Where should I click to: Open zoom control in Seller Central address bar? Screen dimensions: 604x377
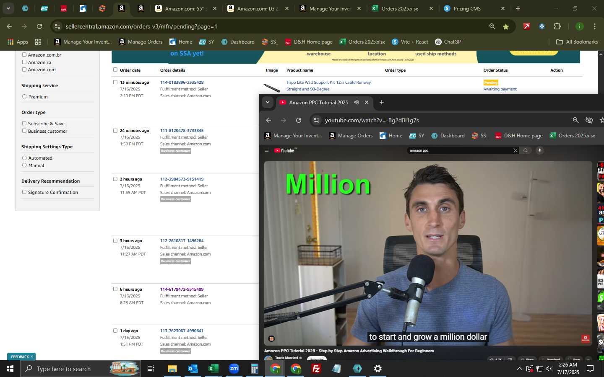click(492, 26)
